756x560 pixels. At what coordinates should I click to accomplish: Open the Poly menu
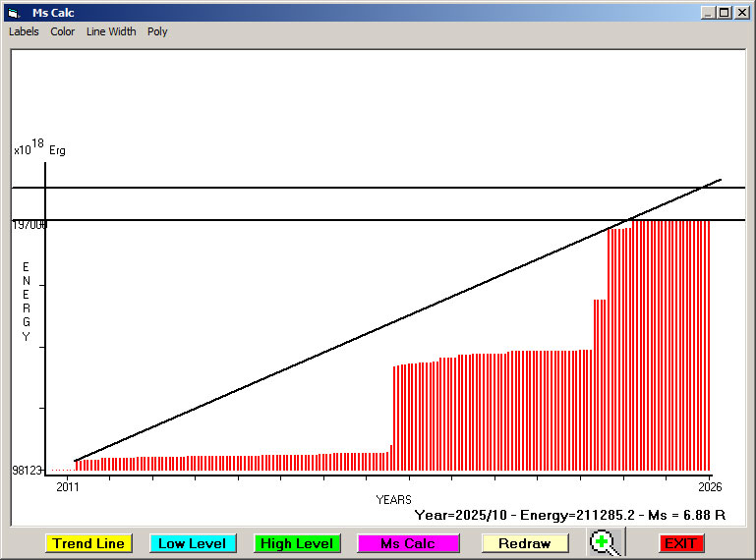point(157,31)
